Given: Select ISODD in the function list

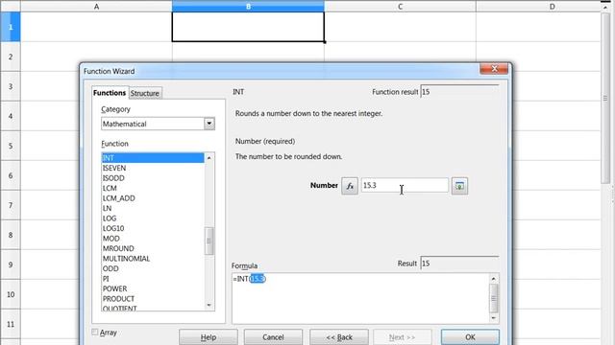Looking at the screenshot, I should pos(153,178).
